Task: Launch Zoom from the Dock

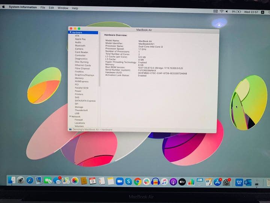Action: coord(120,182)
